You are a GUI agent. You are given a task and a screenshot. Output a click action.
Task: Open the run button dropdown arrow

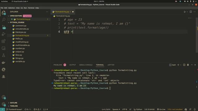pyautogui.click(x=187, y=12)
